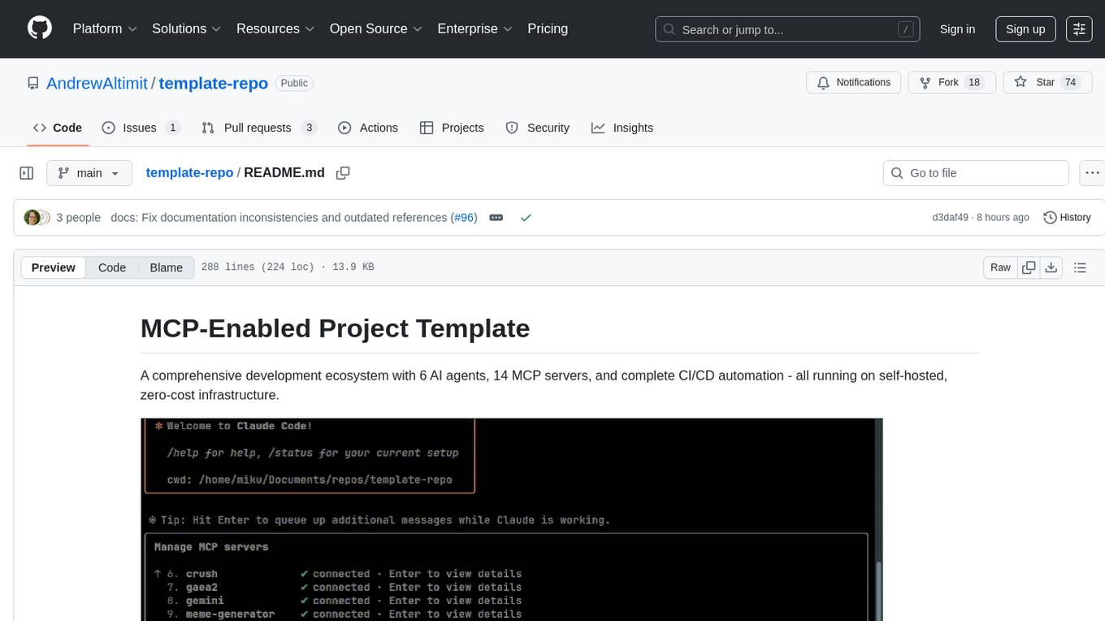Click the Claude Code terminal screenshot image

pyautogui.click(x=512, y=519)
